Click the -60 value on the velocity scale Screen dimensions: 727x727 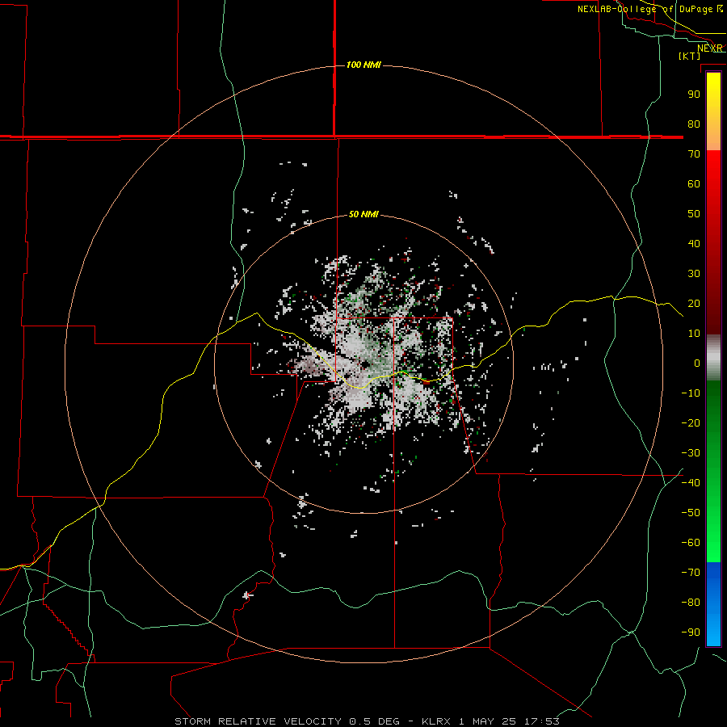tap(691, 543)
